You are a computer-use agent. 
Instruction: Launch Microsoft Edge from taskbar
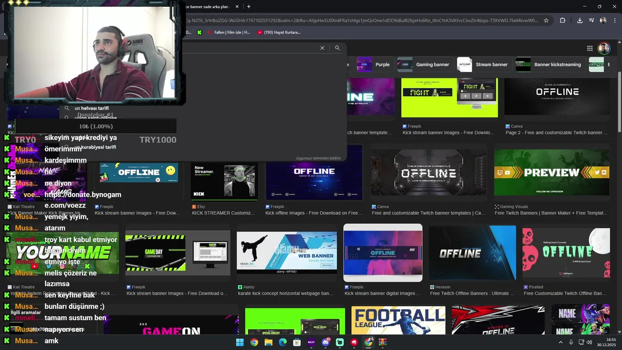283,342
